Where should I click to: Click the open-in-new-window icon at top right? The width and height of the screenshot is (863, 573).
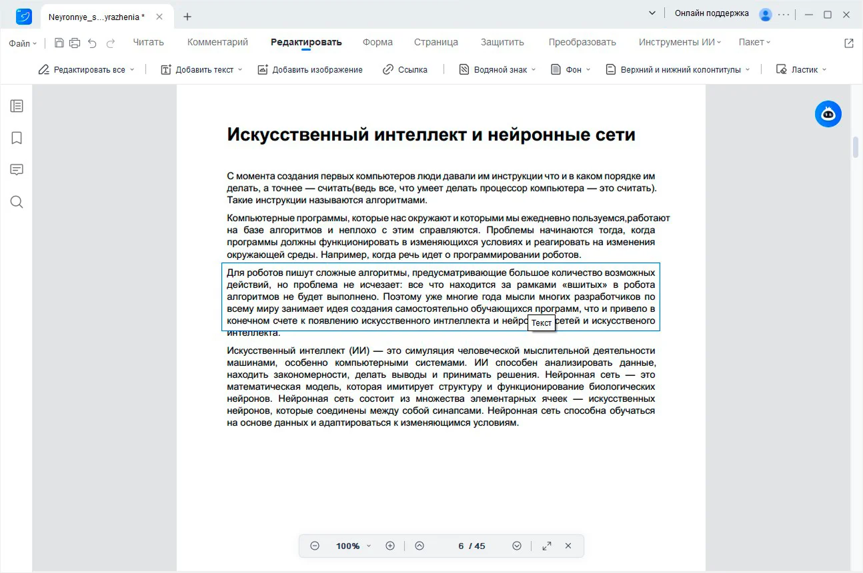[849, 43]
